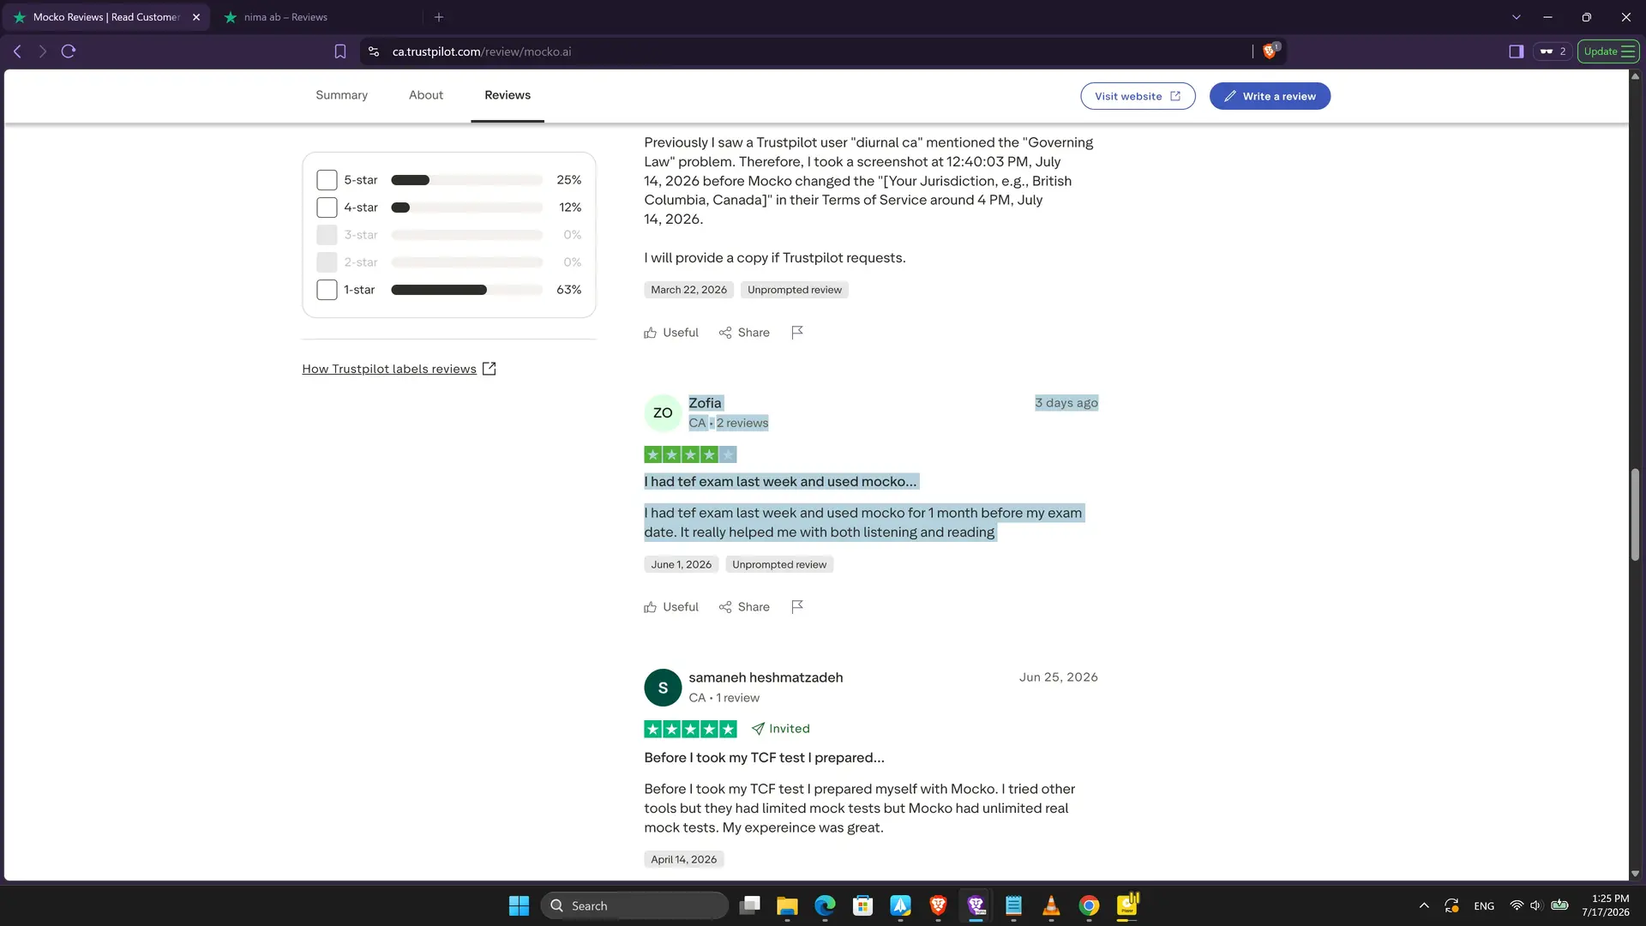Viewport: 1646px width, 926px height.
Task: Click the Invited label
Action: click(x=780, y=729)
